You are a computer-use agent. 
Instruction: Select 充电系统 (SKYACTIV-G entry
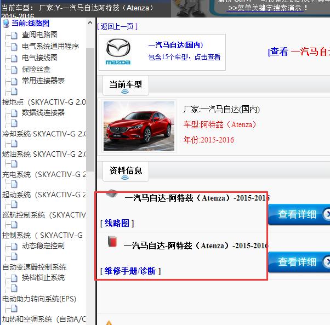point(44,174)
